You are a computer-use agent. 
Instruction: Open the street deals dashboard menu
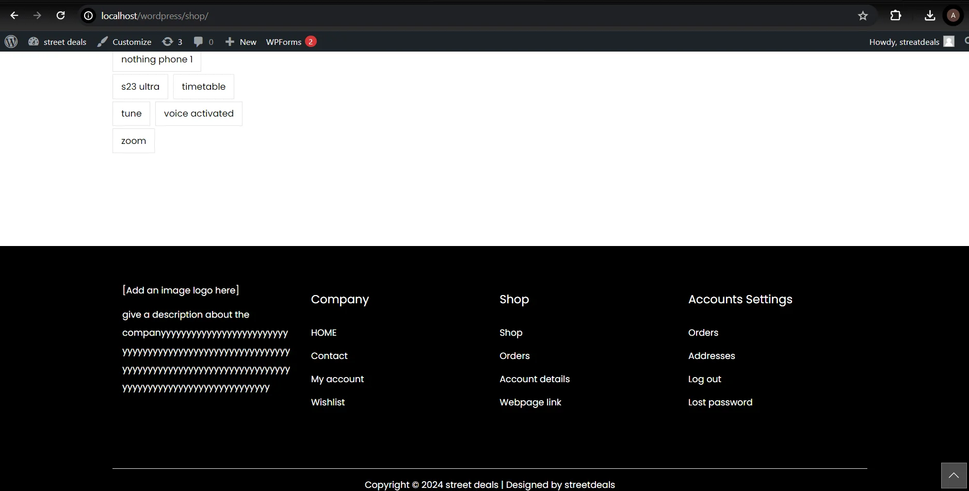57,42
